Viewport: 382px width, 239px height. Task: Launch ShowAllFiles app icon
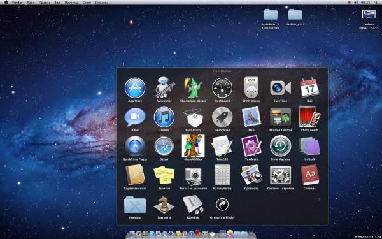(193, 146)
